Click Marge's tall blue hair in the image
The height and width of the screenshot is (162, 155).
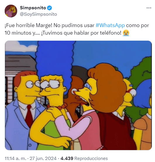click(x=55, y=59)
